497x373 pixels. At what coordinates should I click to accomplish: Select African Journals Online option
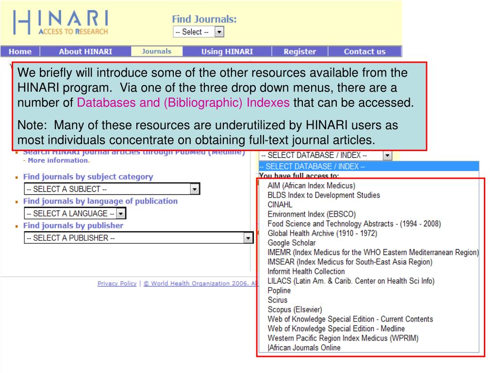point(304,347)
